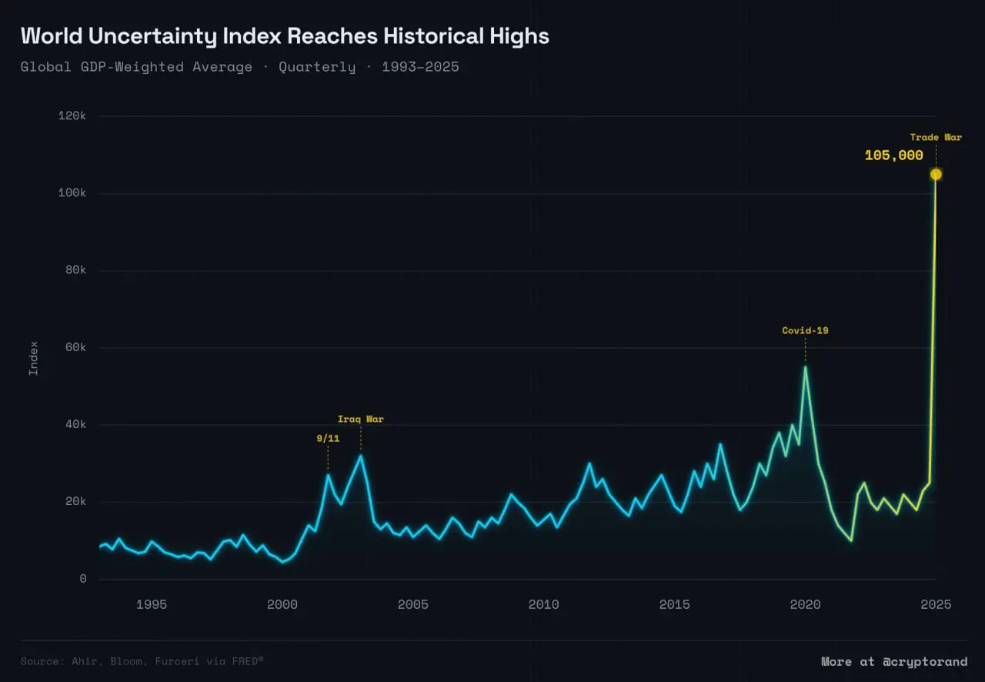Click the 1995 x-axis label
This screenshot has height=682, width=985.
coord(151,604)
